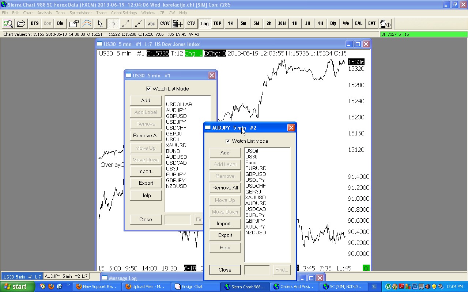
Task: Click Close button in AUDJPY dialog
Action: pyautogui.click(x=225, y=270)
